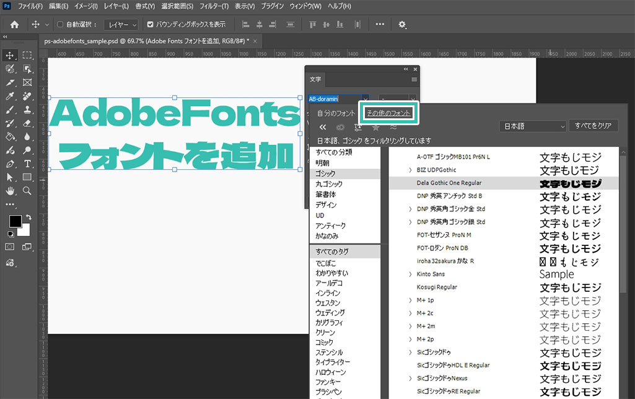The image size is (635, 399).
Task: Enable the 自動選択 checkbox
Action: (x=60, y=25)
